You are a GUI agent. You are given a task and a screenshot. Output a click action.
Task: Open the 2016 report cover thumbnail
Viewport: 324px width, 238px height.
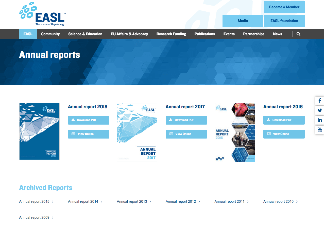(235, 132)
